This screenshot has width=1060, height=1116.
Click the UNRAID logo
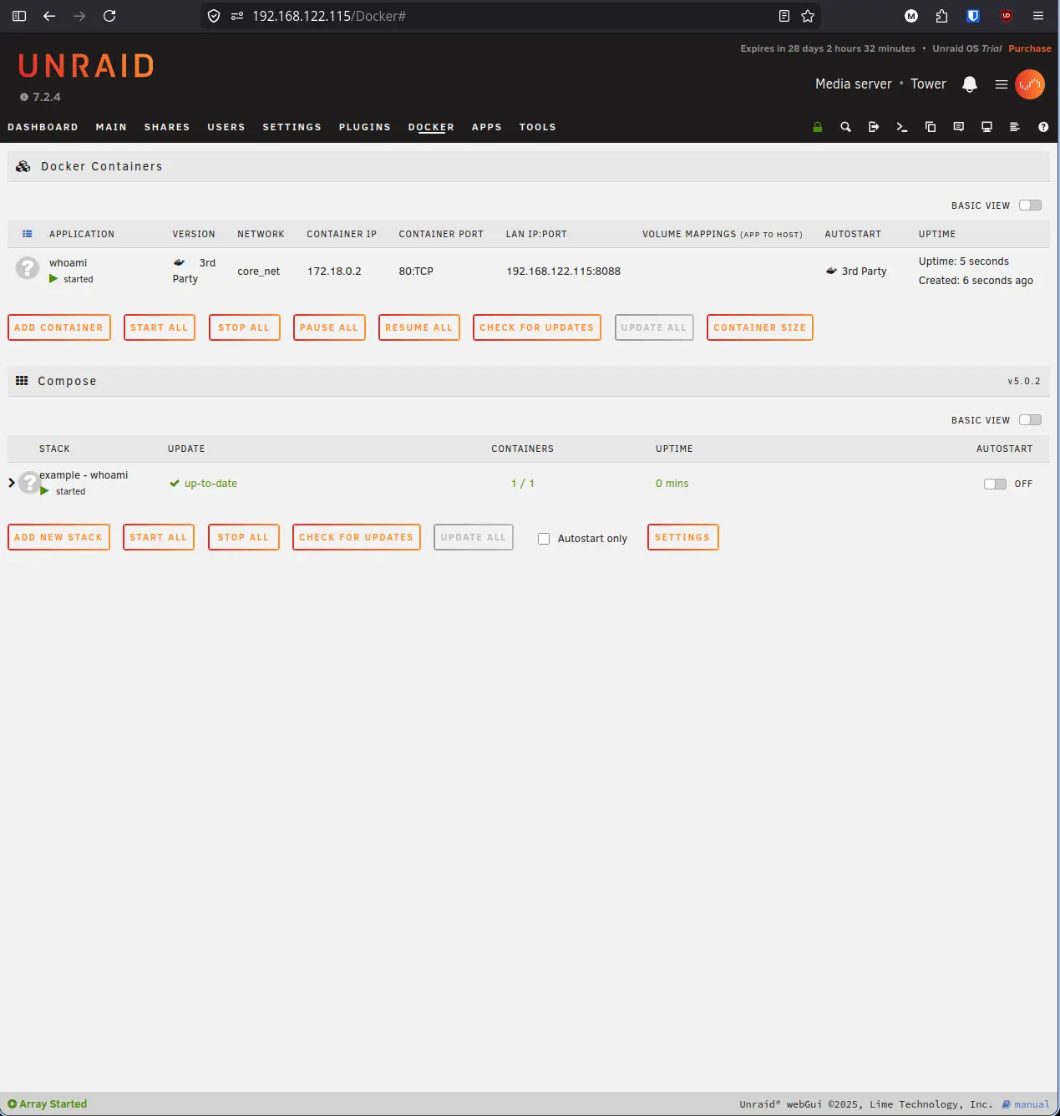click(86, 66)
